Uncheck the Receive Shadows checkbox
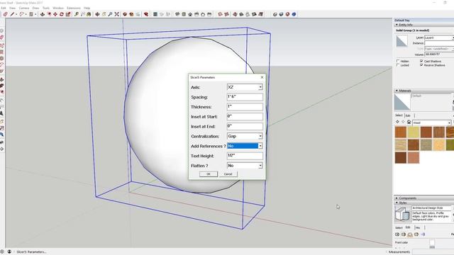The image size is (454, 255). click(x=421, y=65)
